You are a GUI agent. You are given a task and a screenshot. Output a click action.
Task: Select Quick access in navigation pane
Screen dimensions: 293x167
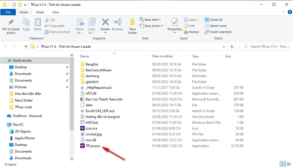(22, 60)
